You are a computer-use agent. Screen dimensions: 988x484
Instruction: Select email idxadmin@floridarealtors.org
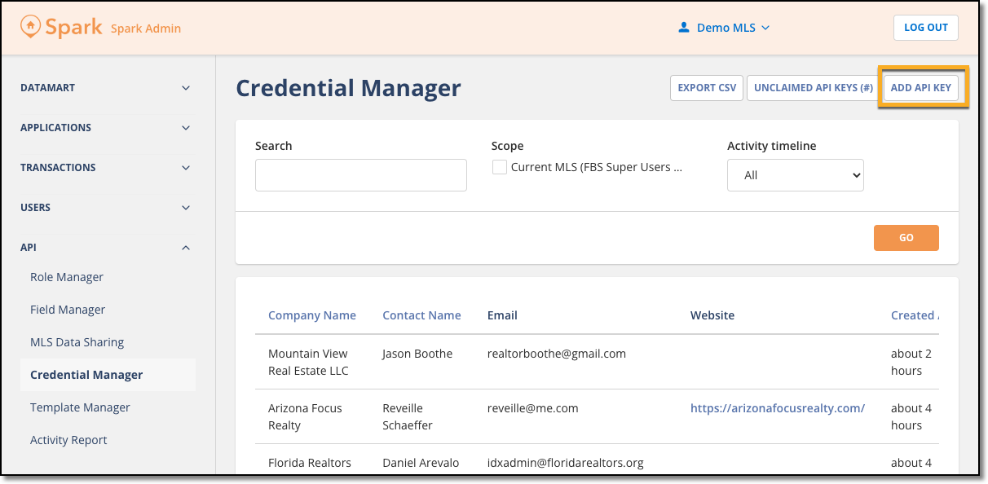[x=566, y=463]
